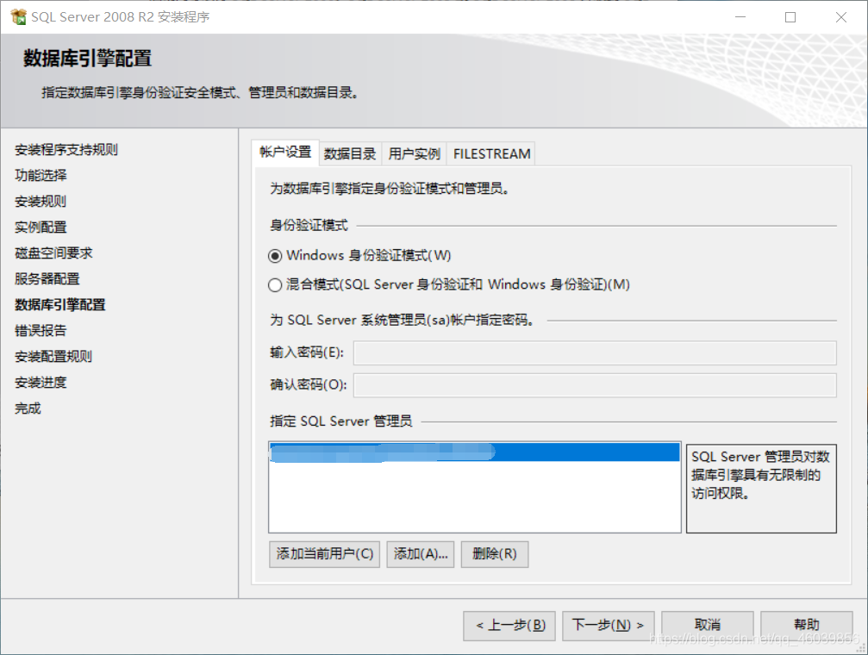The image size is (868, 655).
Task: Open help with 帮助 button
Action: [807, 626]
